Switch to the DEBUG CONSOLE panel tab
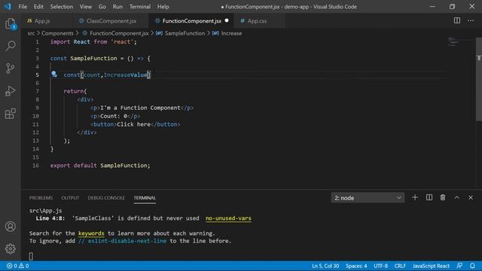This screenshot has height=271, width=482. click(106, 198)
